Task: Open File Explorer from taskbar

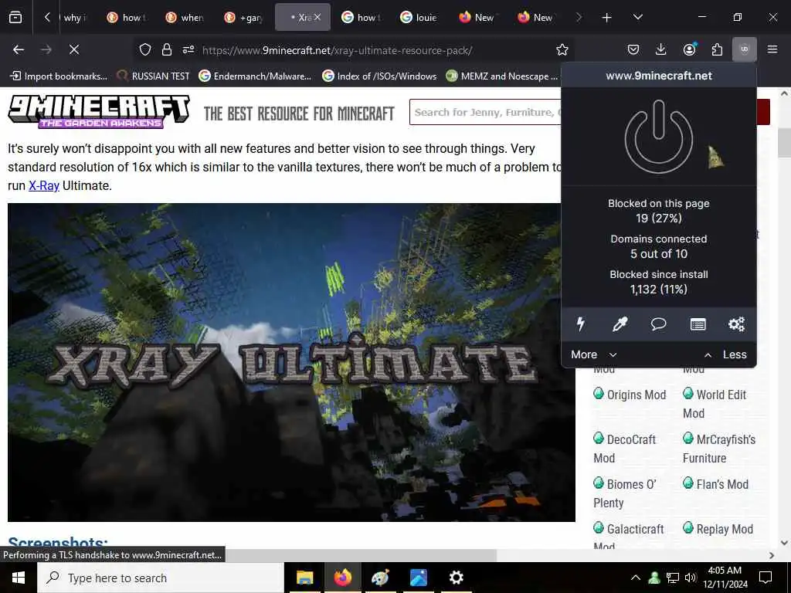Action: coord(304,578)
